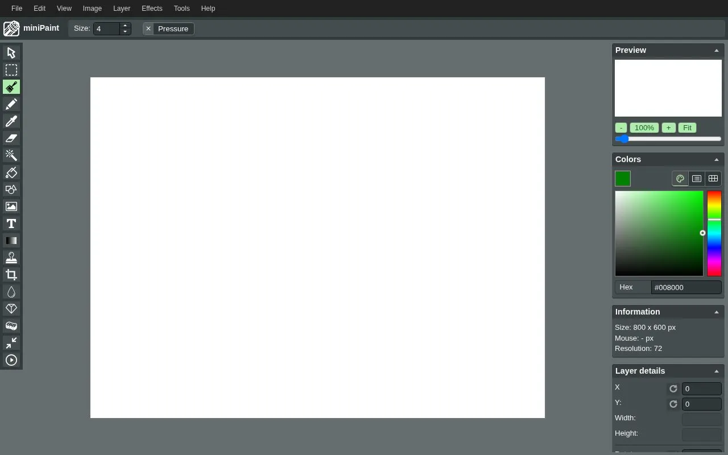Activate the rectangular Selection tool
Screen dimensions: 728x455
click(x=11, y=70)
